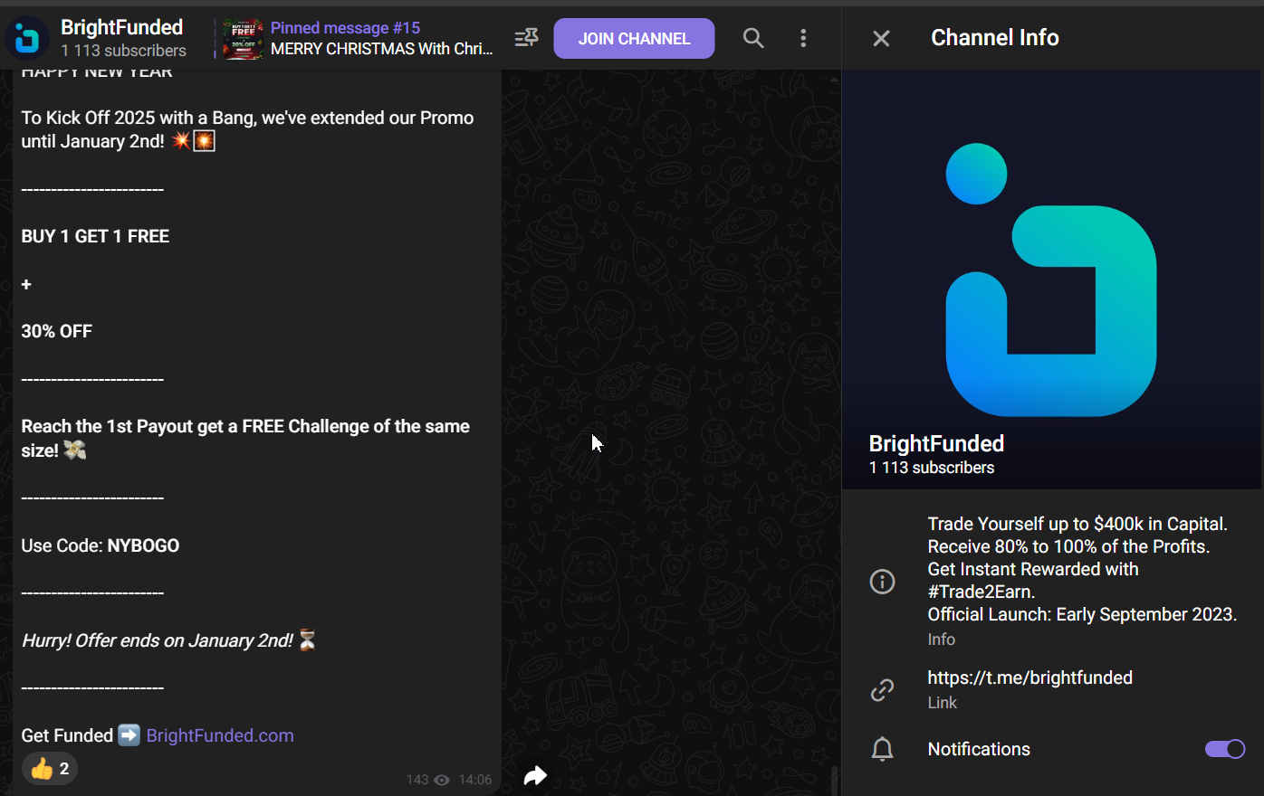Open the BrightFunded.com link

pos(220,735)
